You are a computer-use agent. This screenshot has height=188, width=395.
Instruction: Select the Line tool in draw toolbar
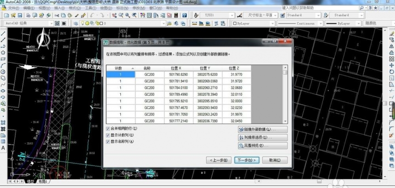(x=3, y=33)
